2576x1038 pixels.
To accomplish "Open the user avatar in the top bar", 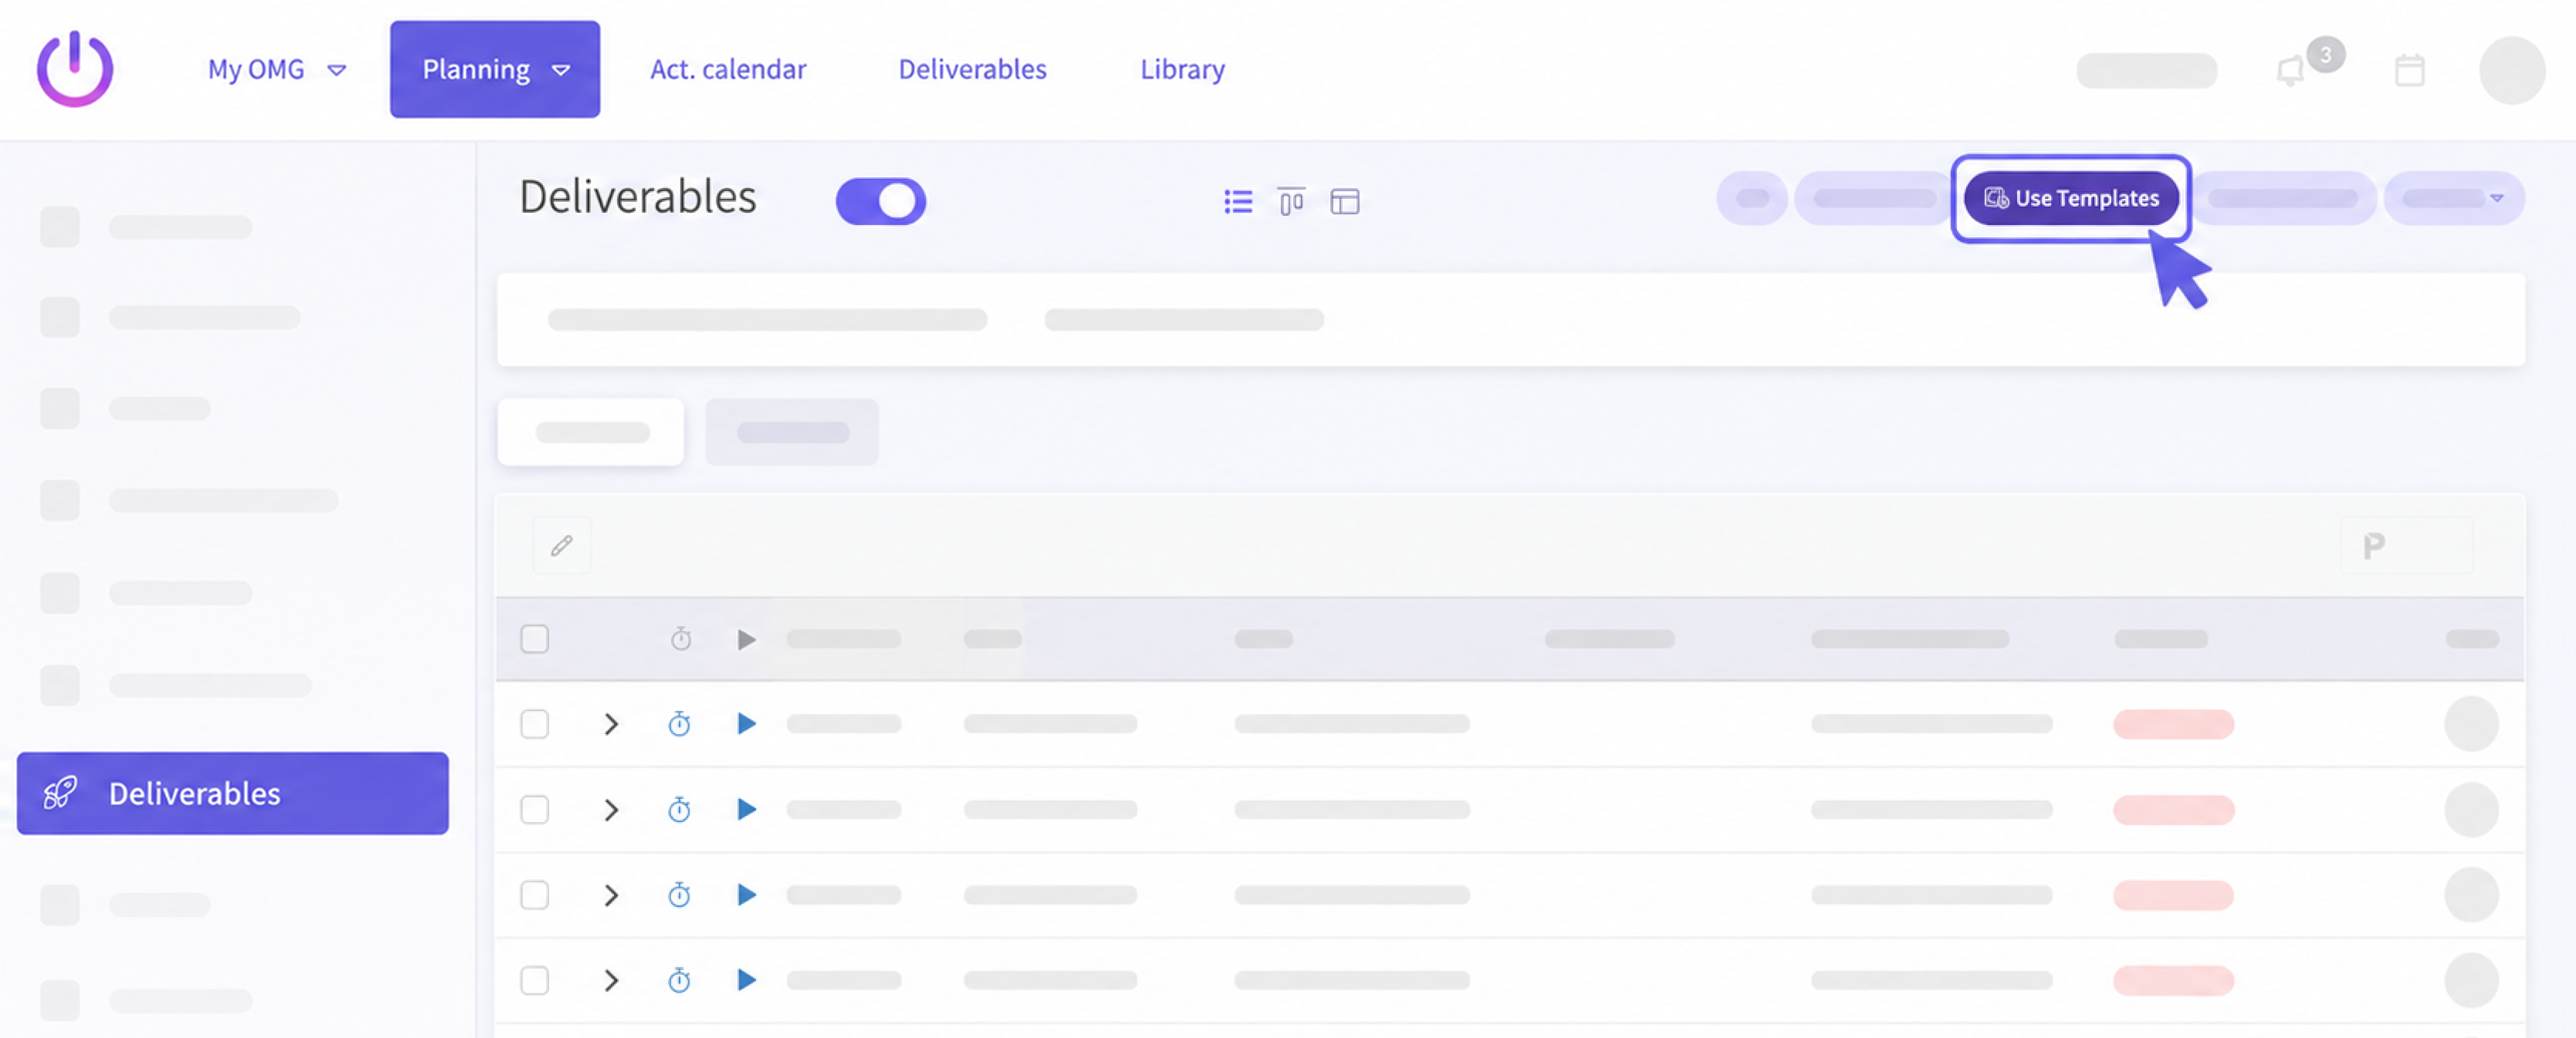I will [x=2511, y=70].
